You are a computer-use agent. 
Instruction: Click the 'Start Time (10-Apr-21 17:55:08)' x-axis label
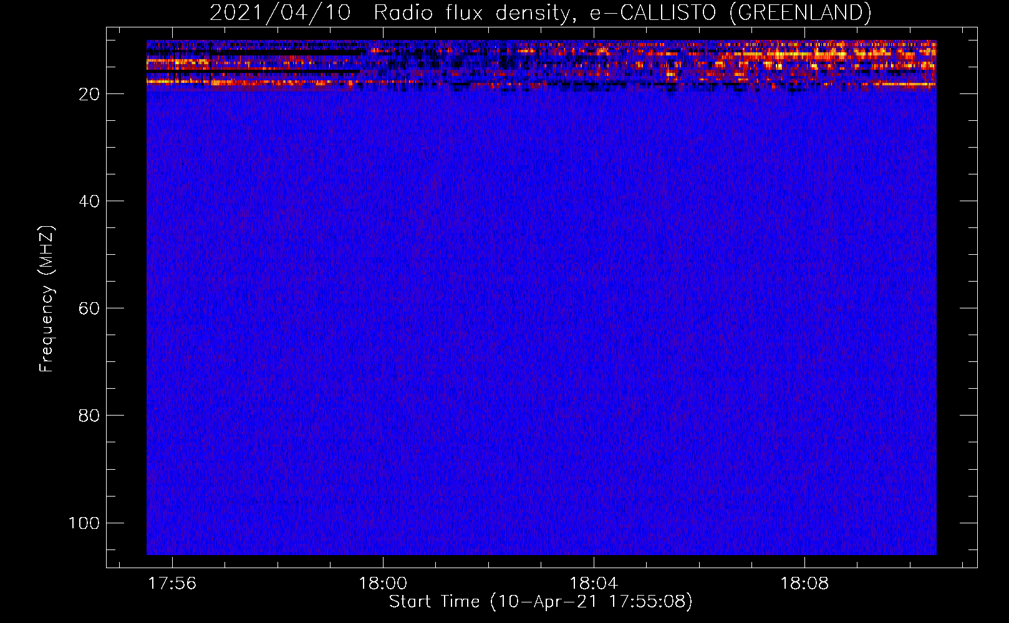[541, 602]
